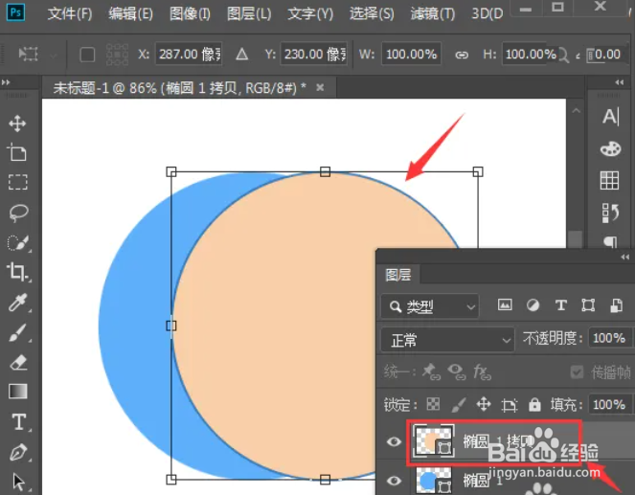Image resolution: width=635 pixels, height=495 pixels.
Task: Hide the 椭圆 1 layer
Action: (394, 481)
